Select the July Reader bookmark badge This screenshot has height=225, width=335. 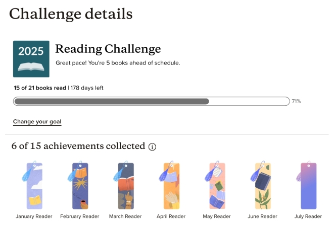click(308, 185)
